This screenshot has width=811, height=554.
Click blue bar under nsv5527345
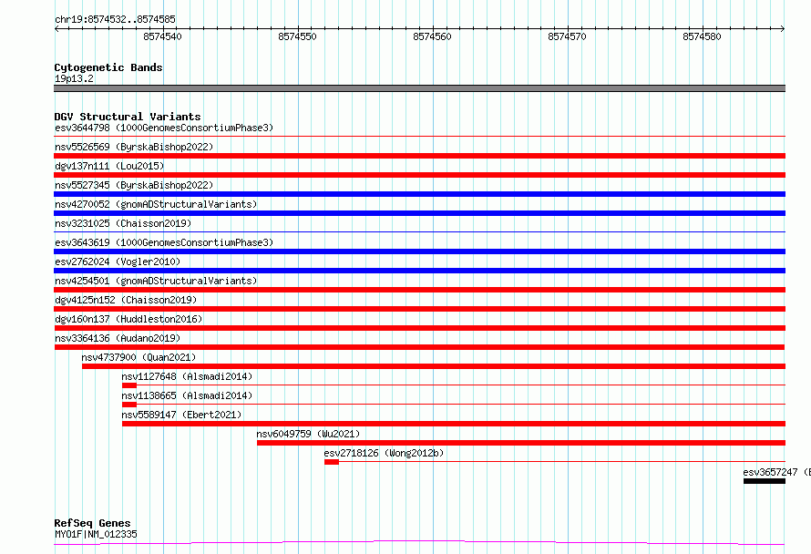pyautogui.click(x=419, y=194)
